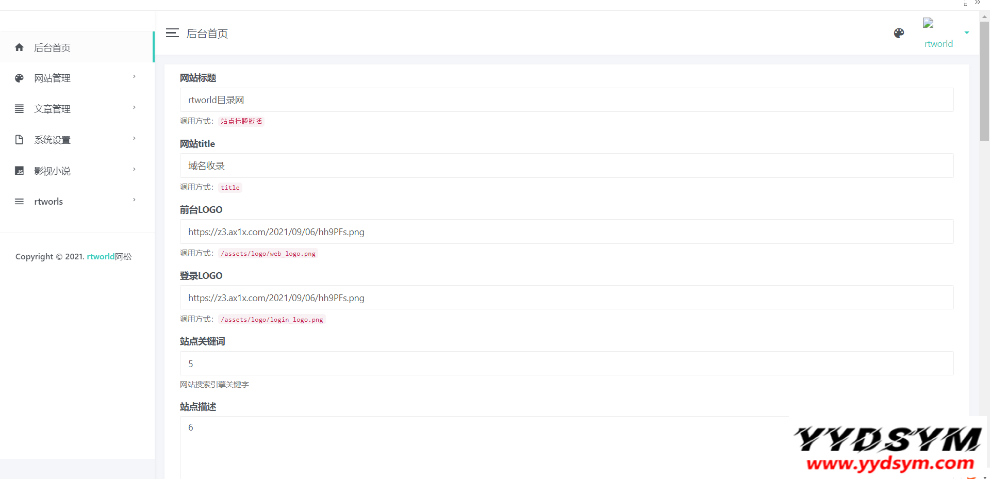
Task: Click the home icon beside 后台首页
Action: click(20, 47)
